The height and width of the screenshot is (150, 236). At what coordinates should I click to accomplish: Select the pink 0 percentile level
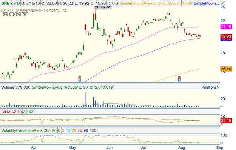[x=63, y=130]
